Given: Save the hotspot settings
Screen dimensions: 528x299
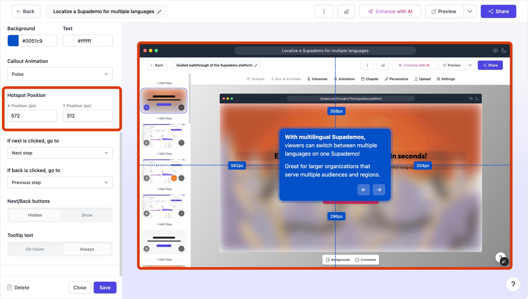Looking at the screenshot, I should point(105,287).
